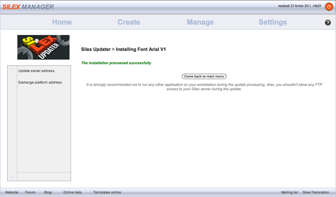Select Exchange platform address in sidebar
This screenshot has height=197, width=336.
click(40, 82)
